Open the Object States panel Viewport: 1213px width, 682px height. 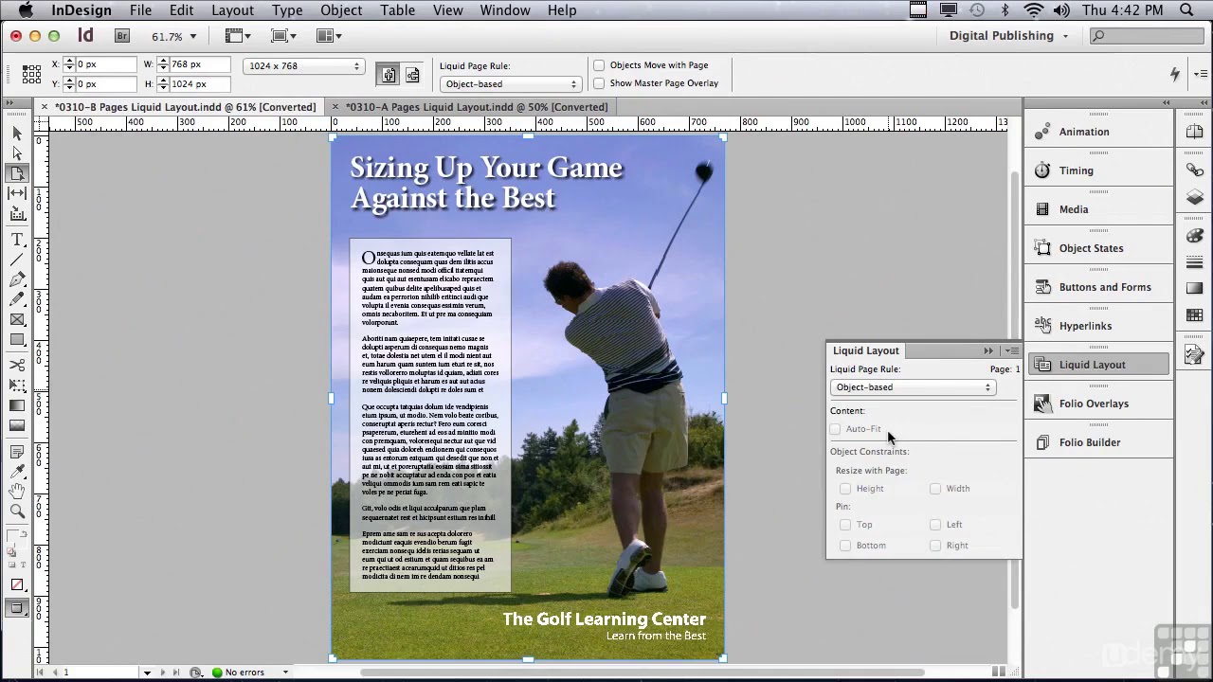pyautogui.click(x=1099, y=248)
